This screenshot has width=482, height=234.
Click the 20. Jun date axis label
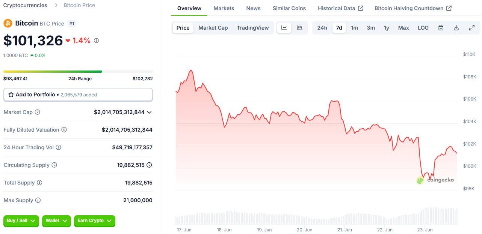click(x=304, y=229)
